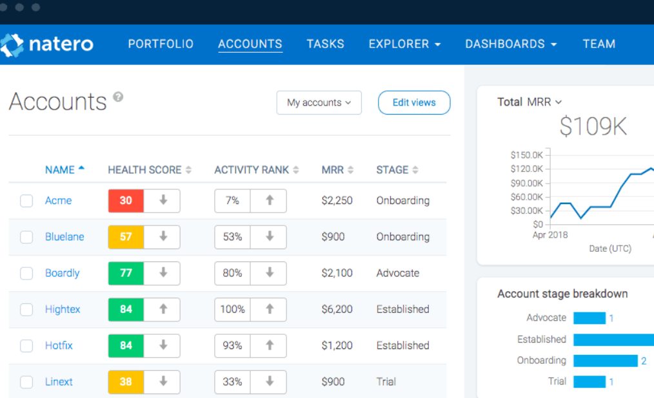Click the ACTIVITY RANK sort arrows icon
Image resolution: width=654 pixels, height=398 pixels.
(296, 170)
